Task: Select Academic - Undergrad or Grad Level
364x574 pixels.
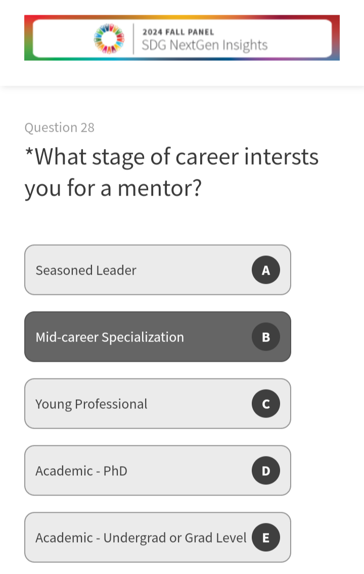Action: click(141, 538)
